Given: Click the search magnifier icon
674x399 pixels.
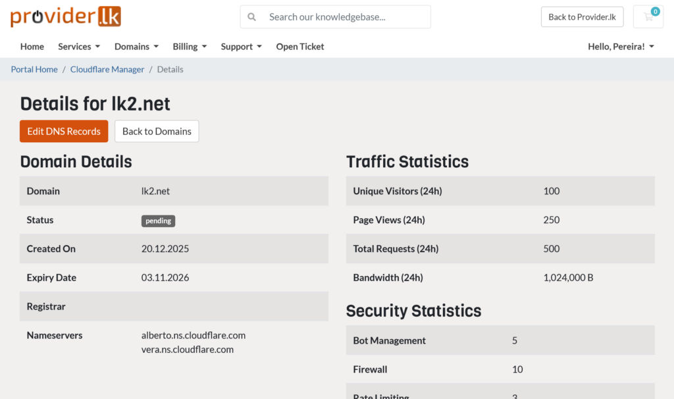Looking at the screenshot, I should pyautogui.click(x=252, y=16).
